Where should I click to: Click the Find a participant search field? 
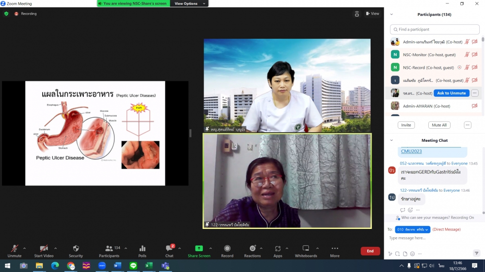(x=435, y=30)
